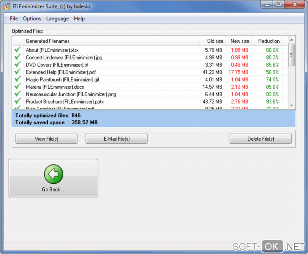Viewport: 308px width, 254px height.
Task: Click the 74.0% reduction value
Action: point(272,79)
